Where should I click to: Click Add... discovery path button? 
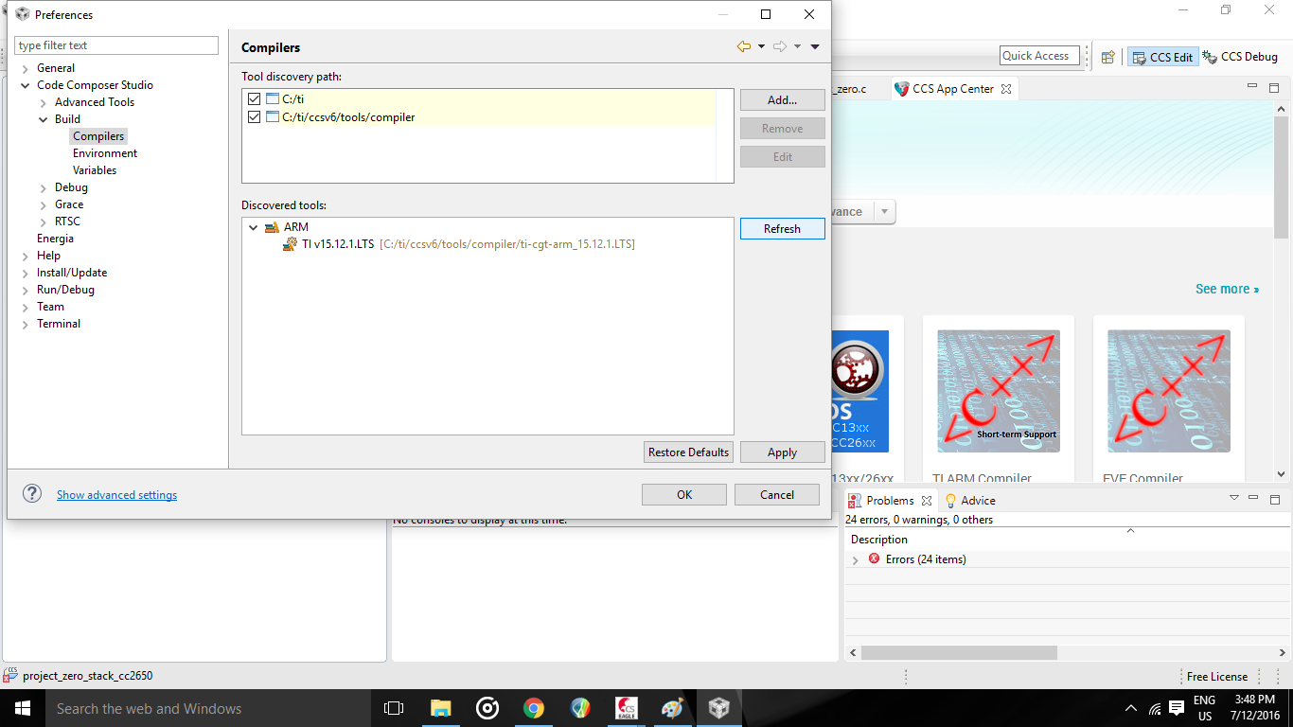[x=783, y=99]
